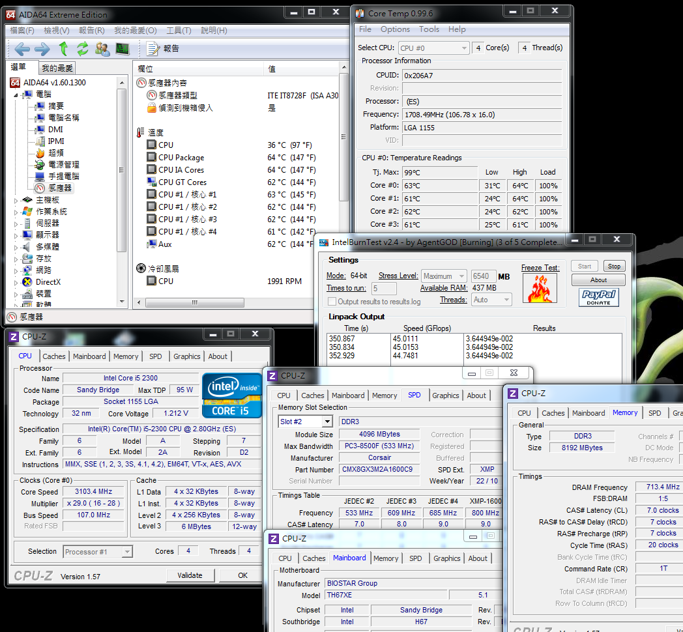683x632 pixels.
Task: Click the IntelBurnTest title bar app icon
Action: (x=324, y=242)
